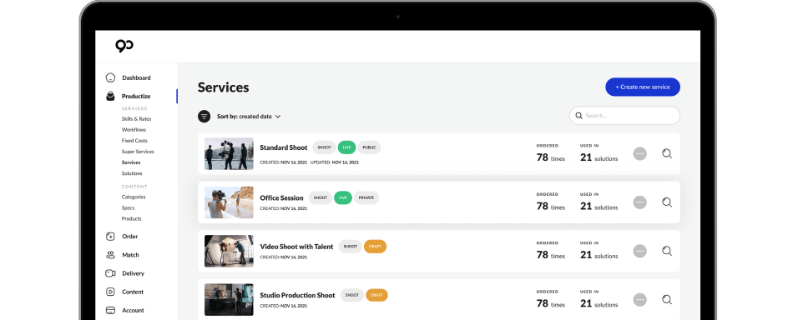Viewport: 798px width, 320px height.
Task: Select Productize in the sidebar
Action: [x=136, y=96]
